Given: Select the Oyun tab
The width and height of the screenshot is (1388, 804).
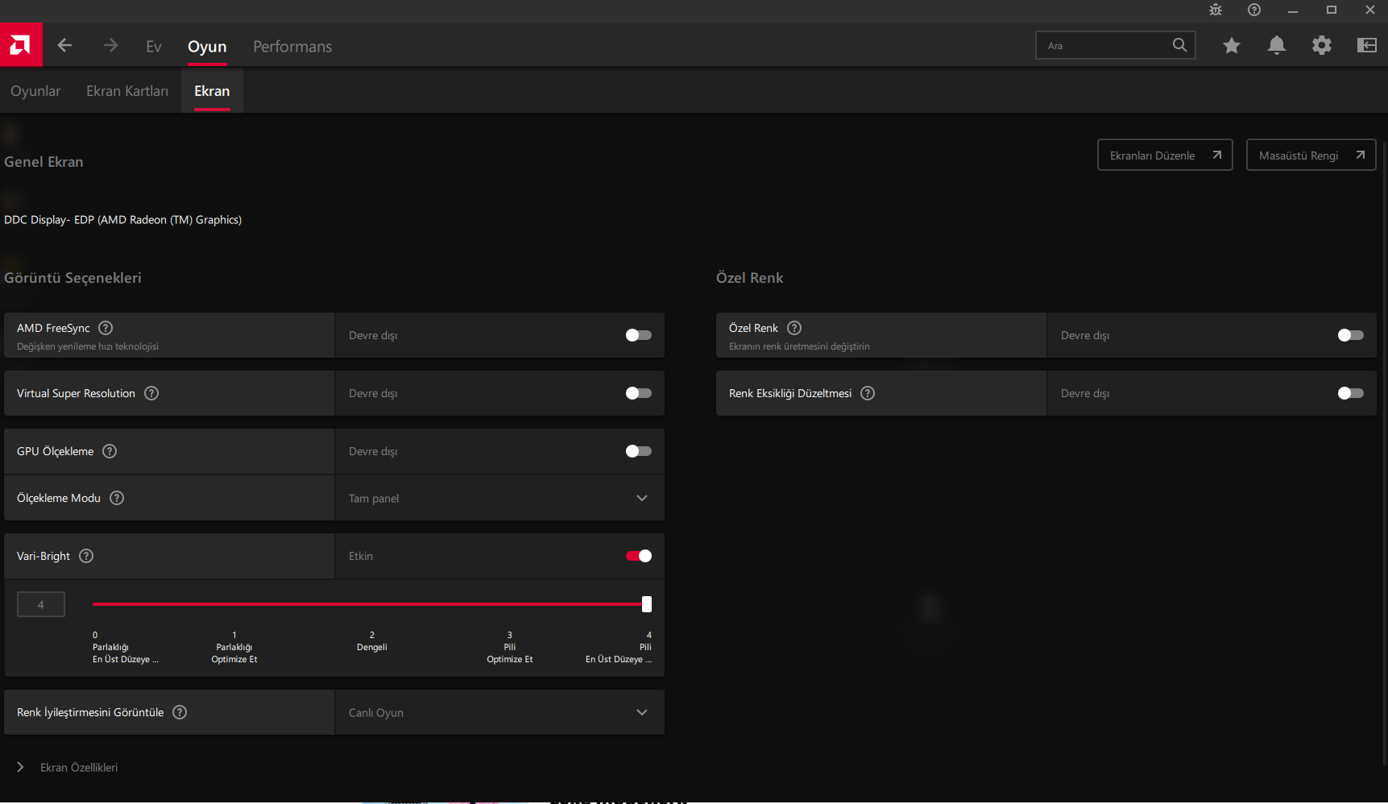Looking at the screenshot, I should click(207, 47).
